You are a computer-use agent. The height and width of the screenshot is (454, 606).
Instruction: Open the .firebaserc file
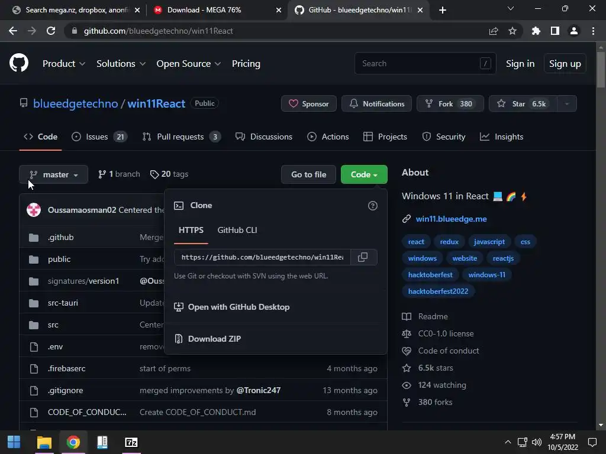66,369
